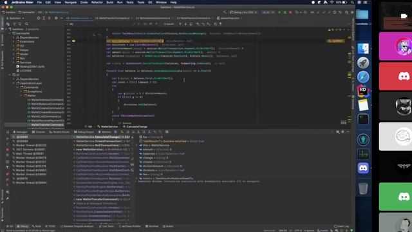Image resolution: width=412 pixels, height=232 pixels.
Task: Open the purple Discord icon in the Dock
Action: click(363, 168)
